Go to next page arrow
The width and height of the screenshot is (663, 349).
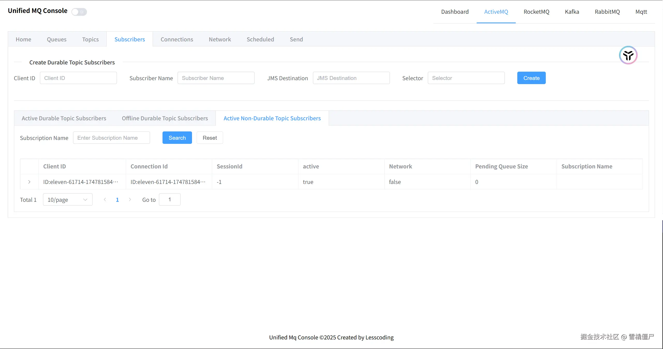pyautogui.click(x=130, y=199)
